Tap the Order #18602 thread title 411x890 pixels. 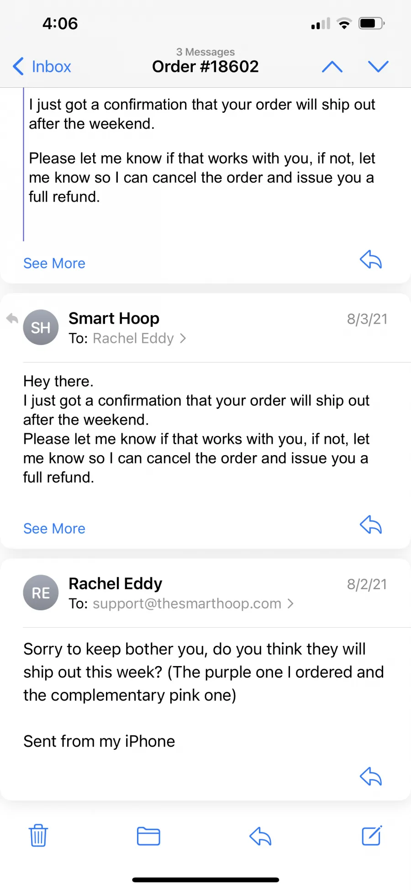(x=205, y=67)
